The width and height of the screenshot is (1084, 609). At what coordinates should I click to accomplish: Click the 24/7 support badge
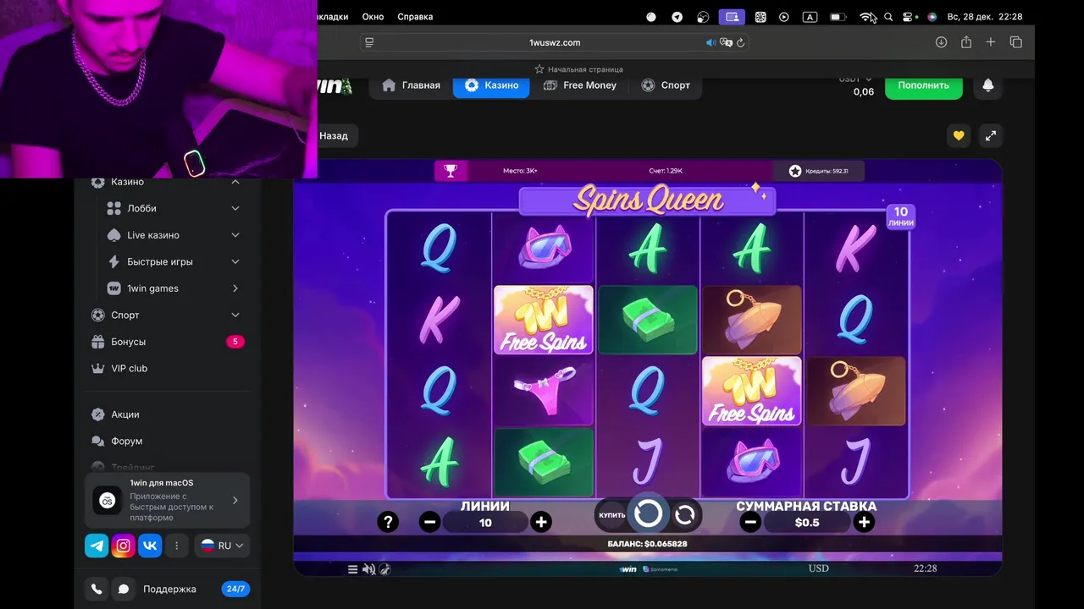pyautogui.click(x=235, y=589)
